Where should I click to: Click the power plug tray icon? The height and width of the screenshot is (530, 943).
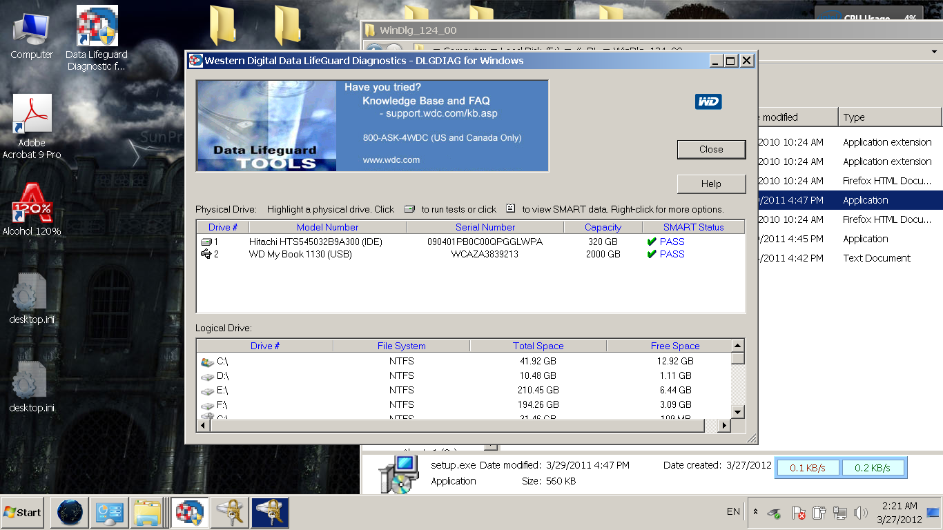pos(819,513)
